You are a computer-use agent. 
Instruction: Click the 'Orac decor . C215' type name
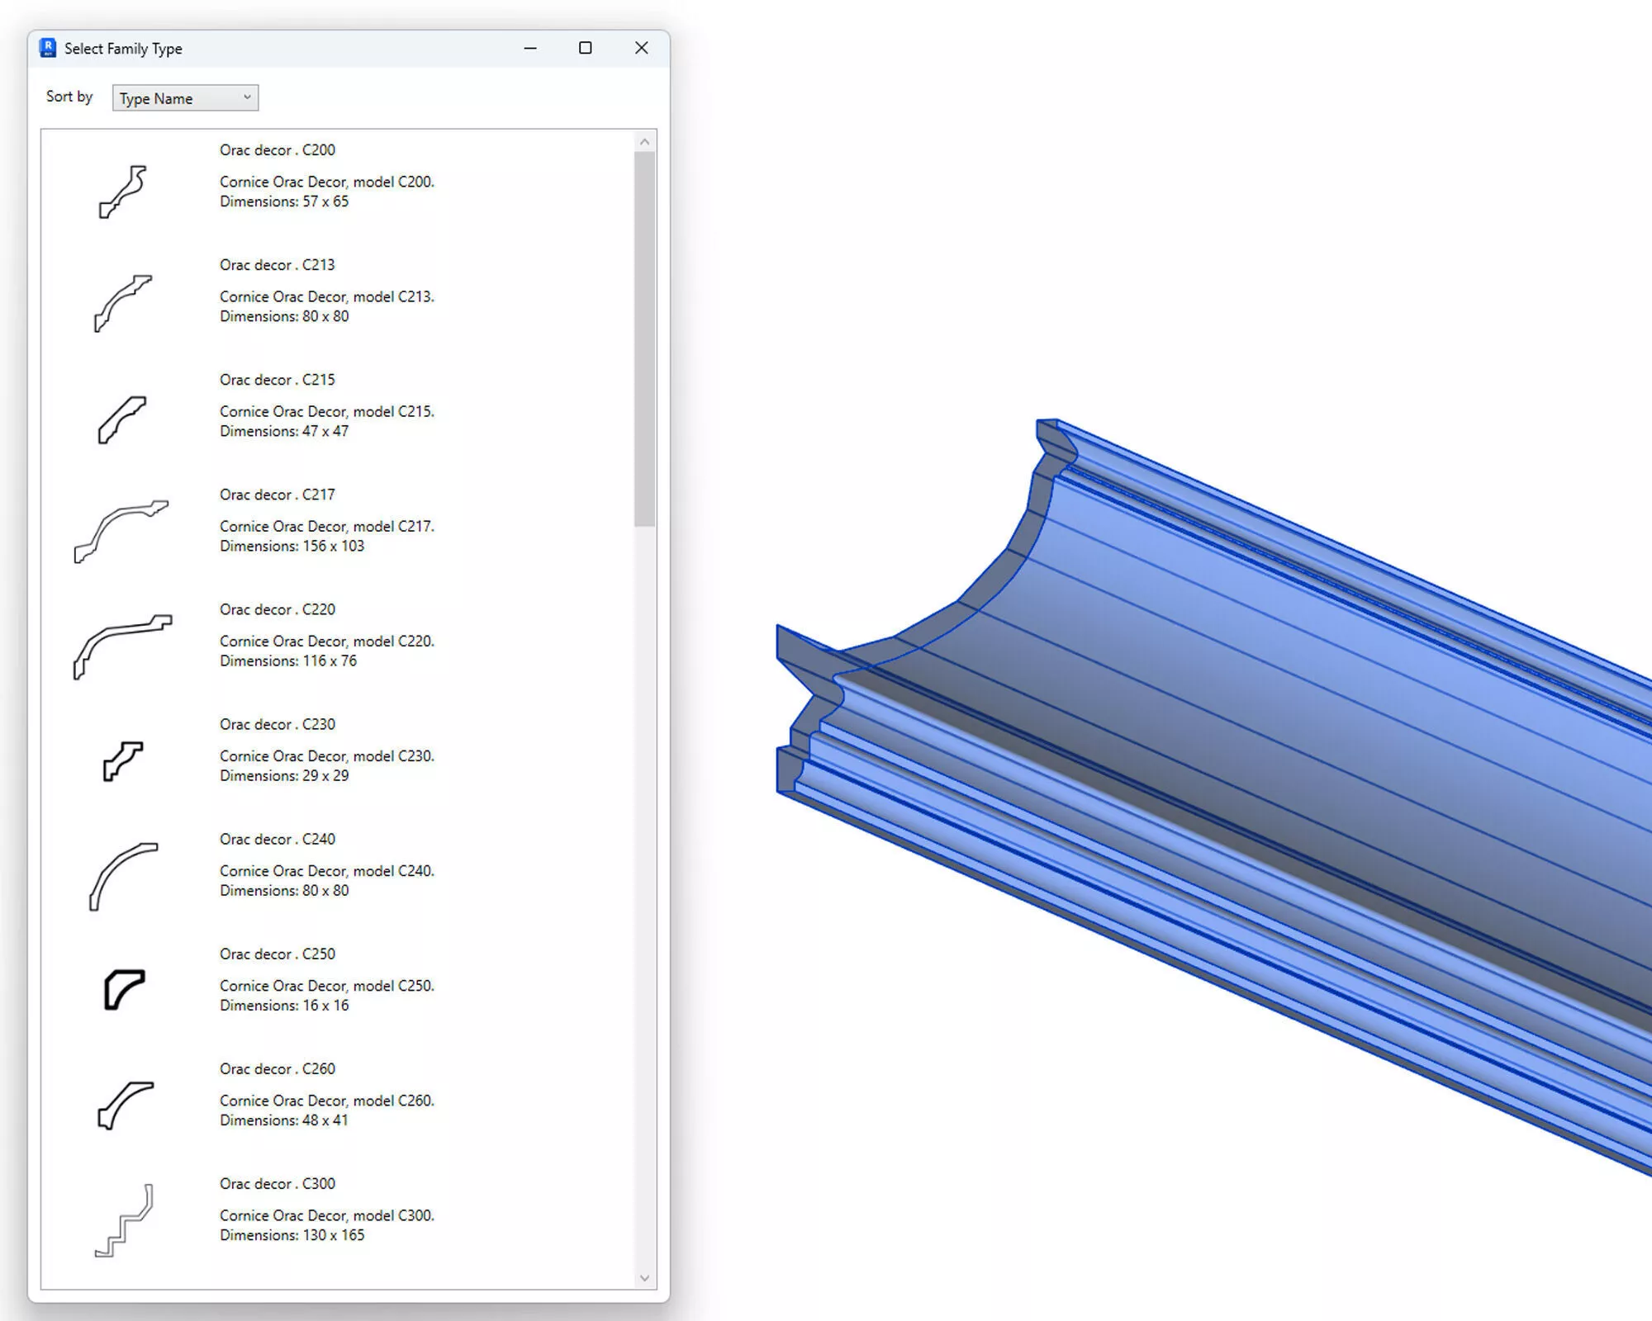278,380
